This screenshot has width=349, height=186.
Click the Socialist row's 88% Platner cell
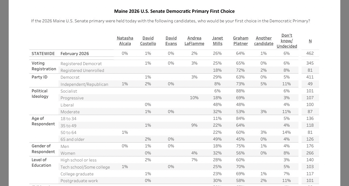pos(240,91)
